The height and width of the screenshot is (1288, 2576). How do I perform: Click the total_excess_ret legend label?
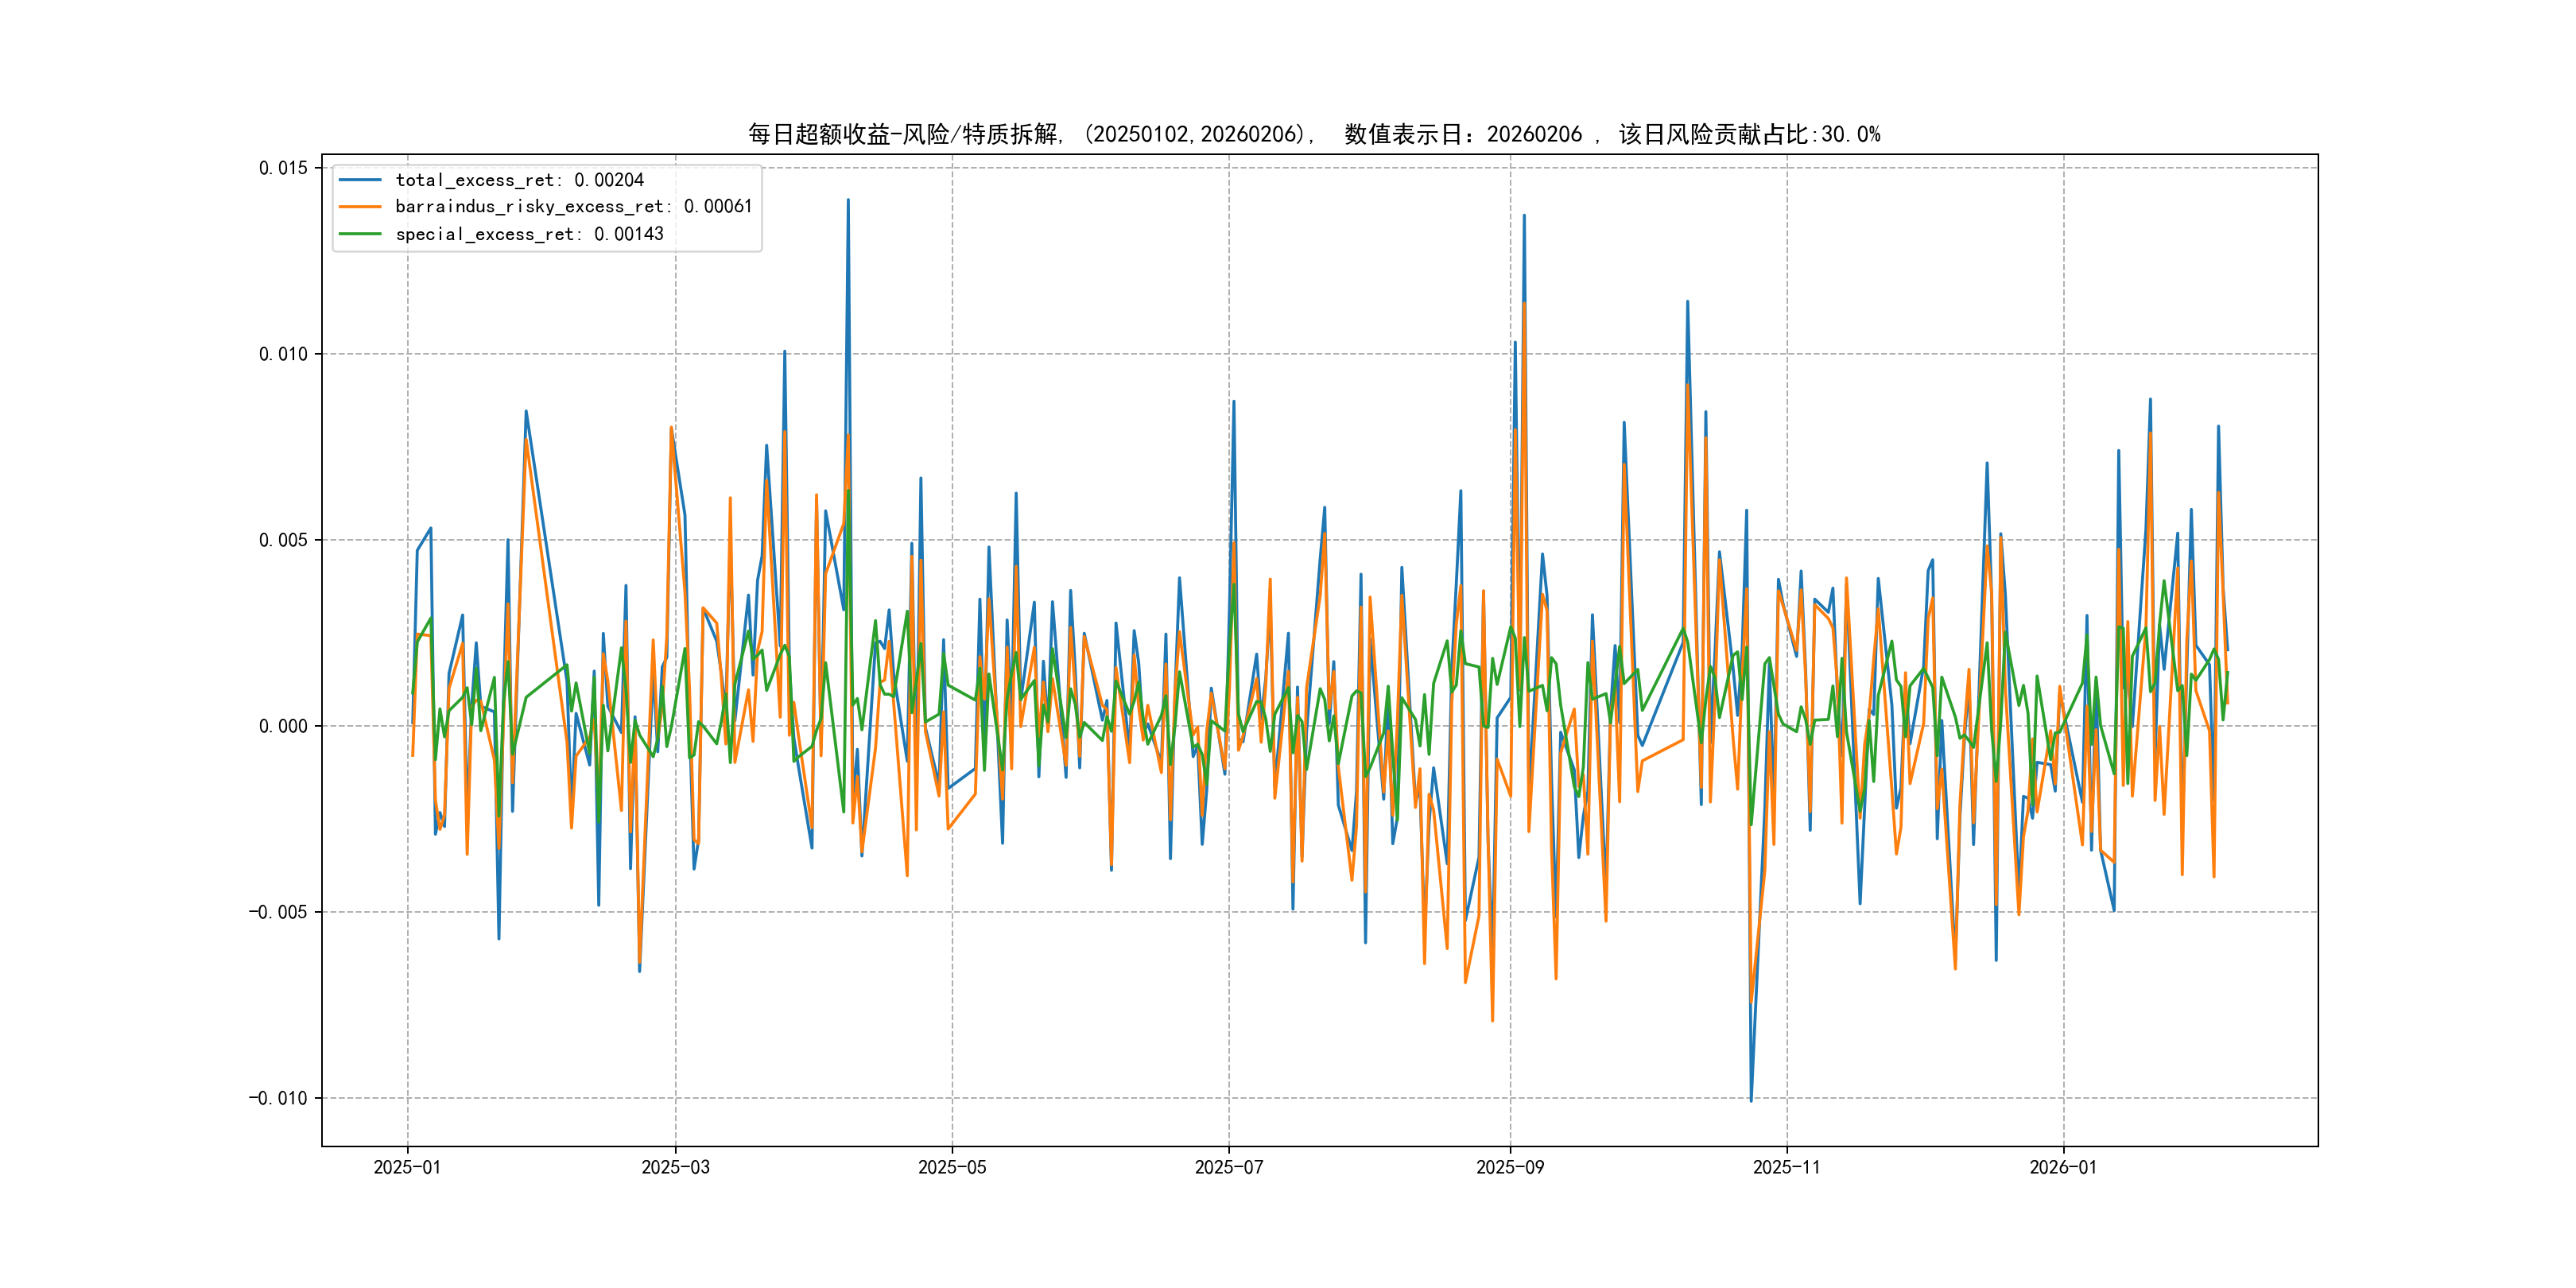coord(519,180)
